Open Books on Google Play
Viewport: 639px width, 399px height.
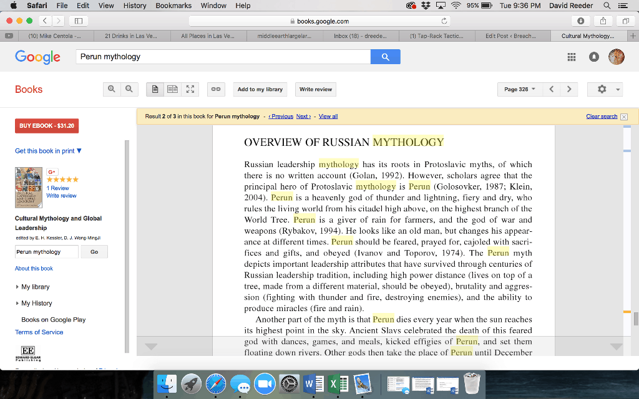click(x=54, y=320)
